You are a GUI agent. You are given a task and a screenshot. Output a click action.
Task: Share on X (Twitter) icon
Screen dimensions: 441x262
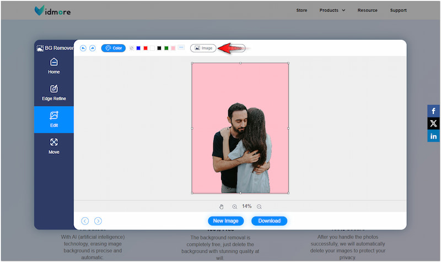[x=433, y=124]
